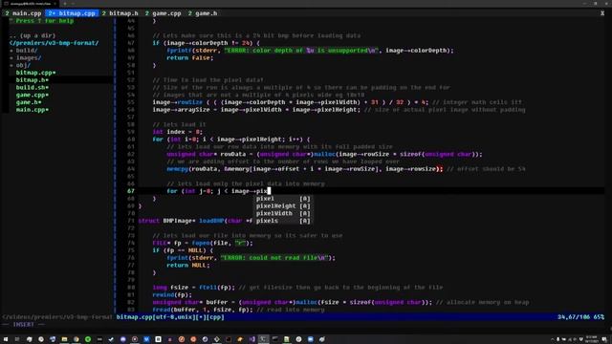Open the File Explorer taskbar icon
Viewport: 612px width, 344px height.
(x=64, y=339)
